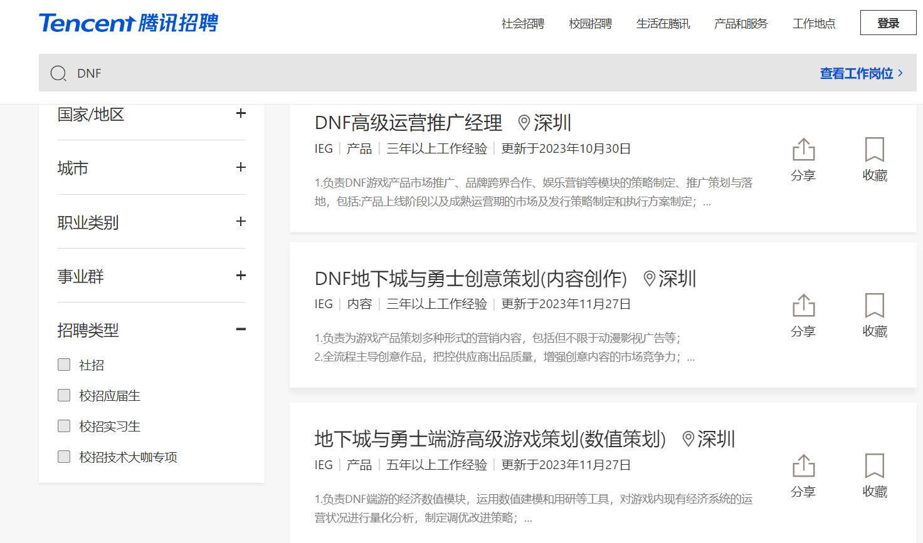The height and width of the screenshot is (543, 923).
Task: Click the search magnifier icon
Action: point(58,73)
